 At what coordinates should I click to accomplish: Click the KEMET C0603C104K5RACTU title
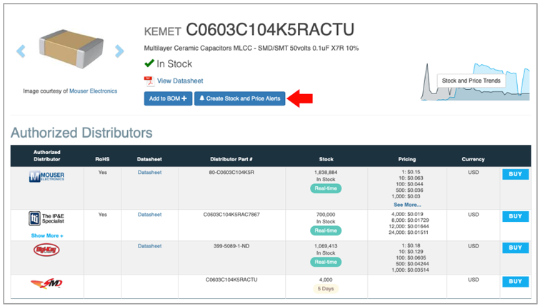coord(249,30)
